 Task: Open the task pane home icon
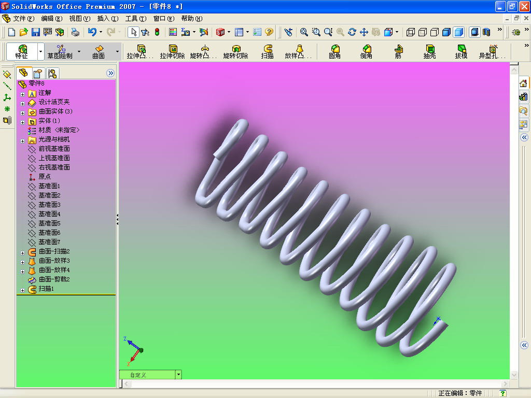[524, 83]
